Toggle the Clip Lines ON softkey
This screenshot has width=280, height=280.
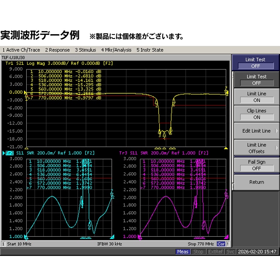(x=256, y=114)
